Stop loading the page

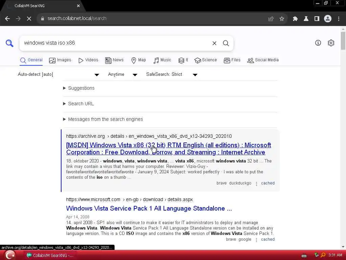coord(29,19)
